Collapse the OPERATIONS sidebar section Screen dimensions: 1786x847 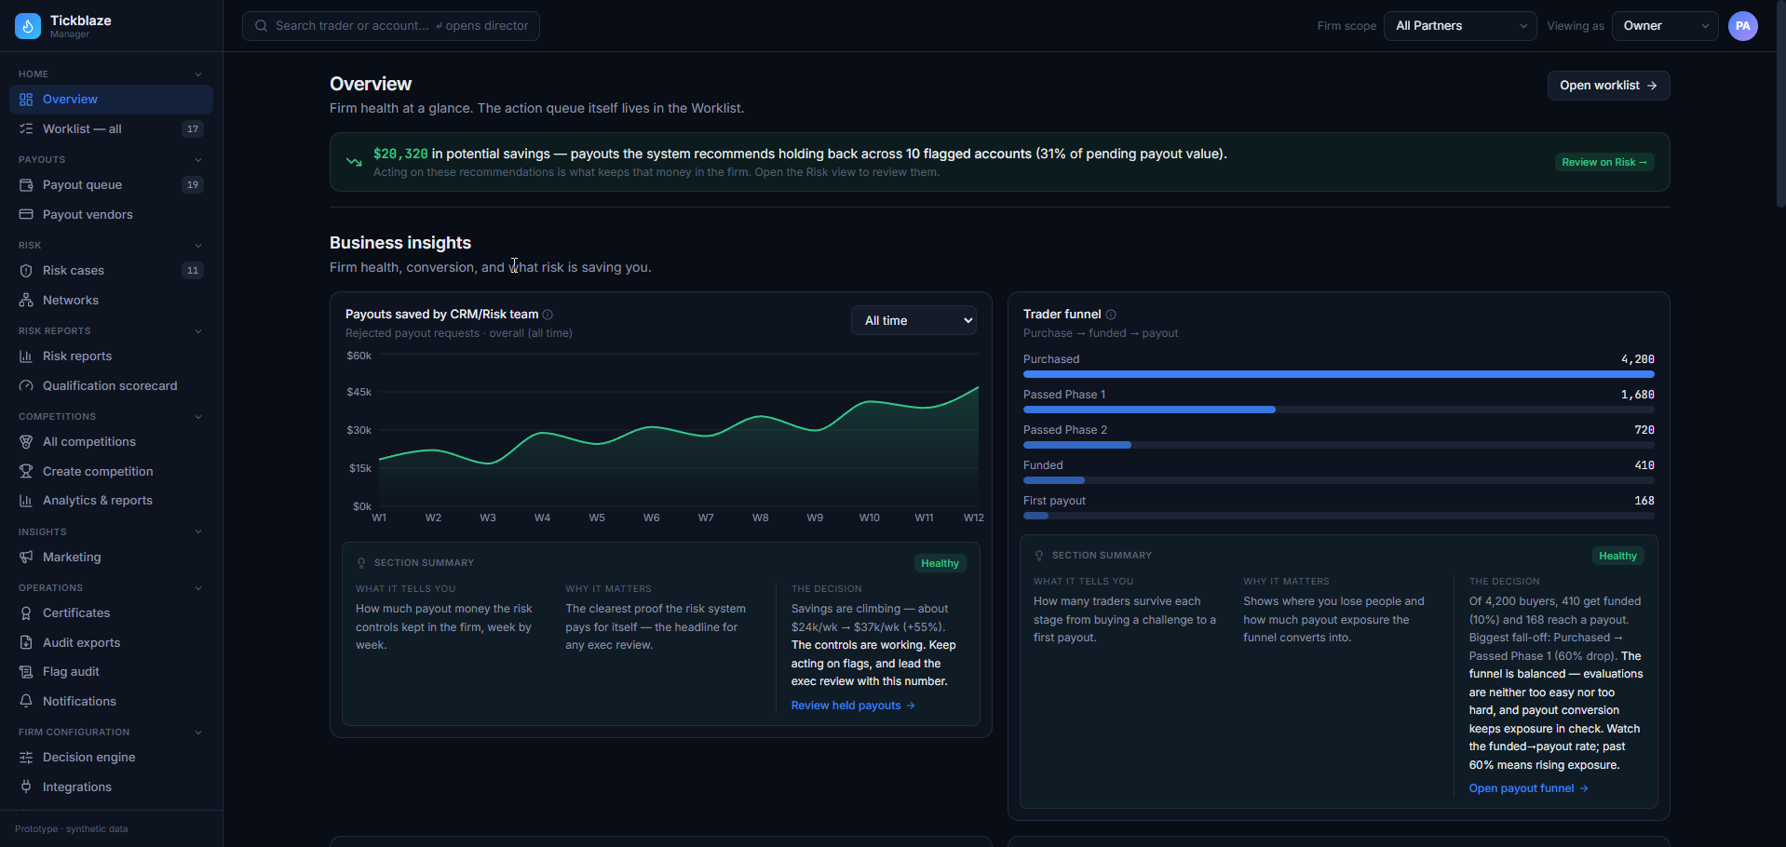197,588
